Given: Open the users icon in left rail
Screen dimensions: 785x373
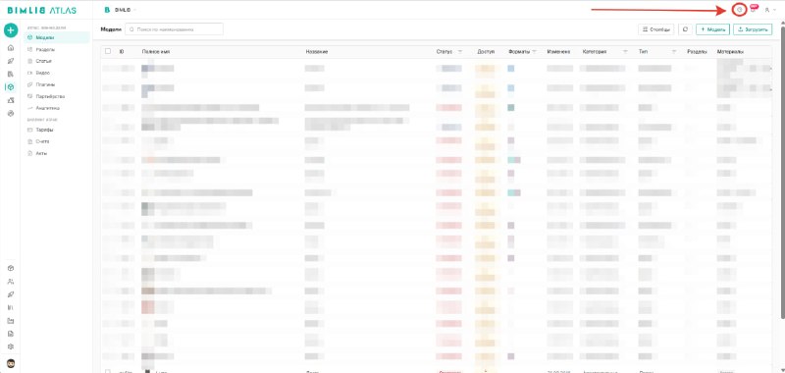Looking at the screenshot, I should coord(11,282).
